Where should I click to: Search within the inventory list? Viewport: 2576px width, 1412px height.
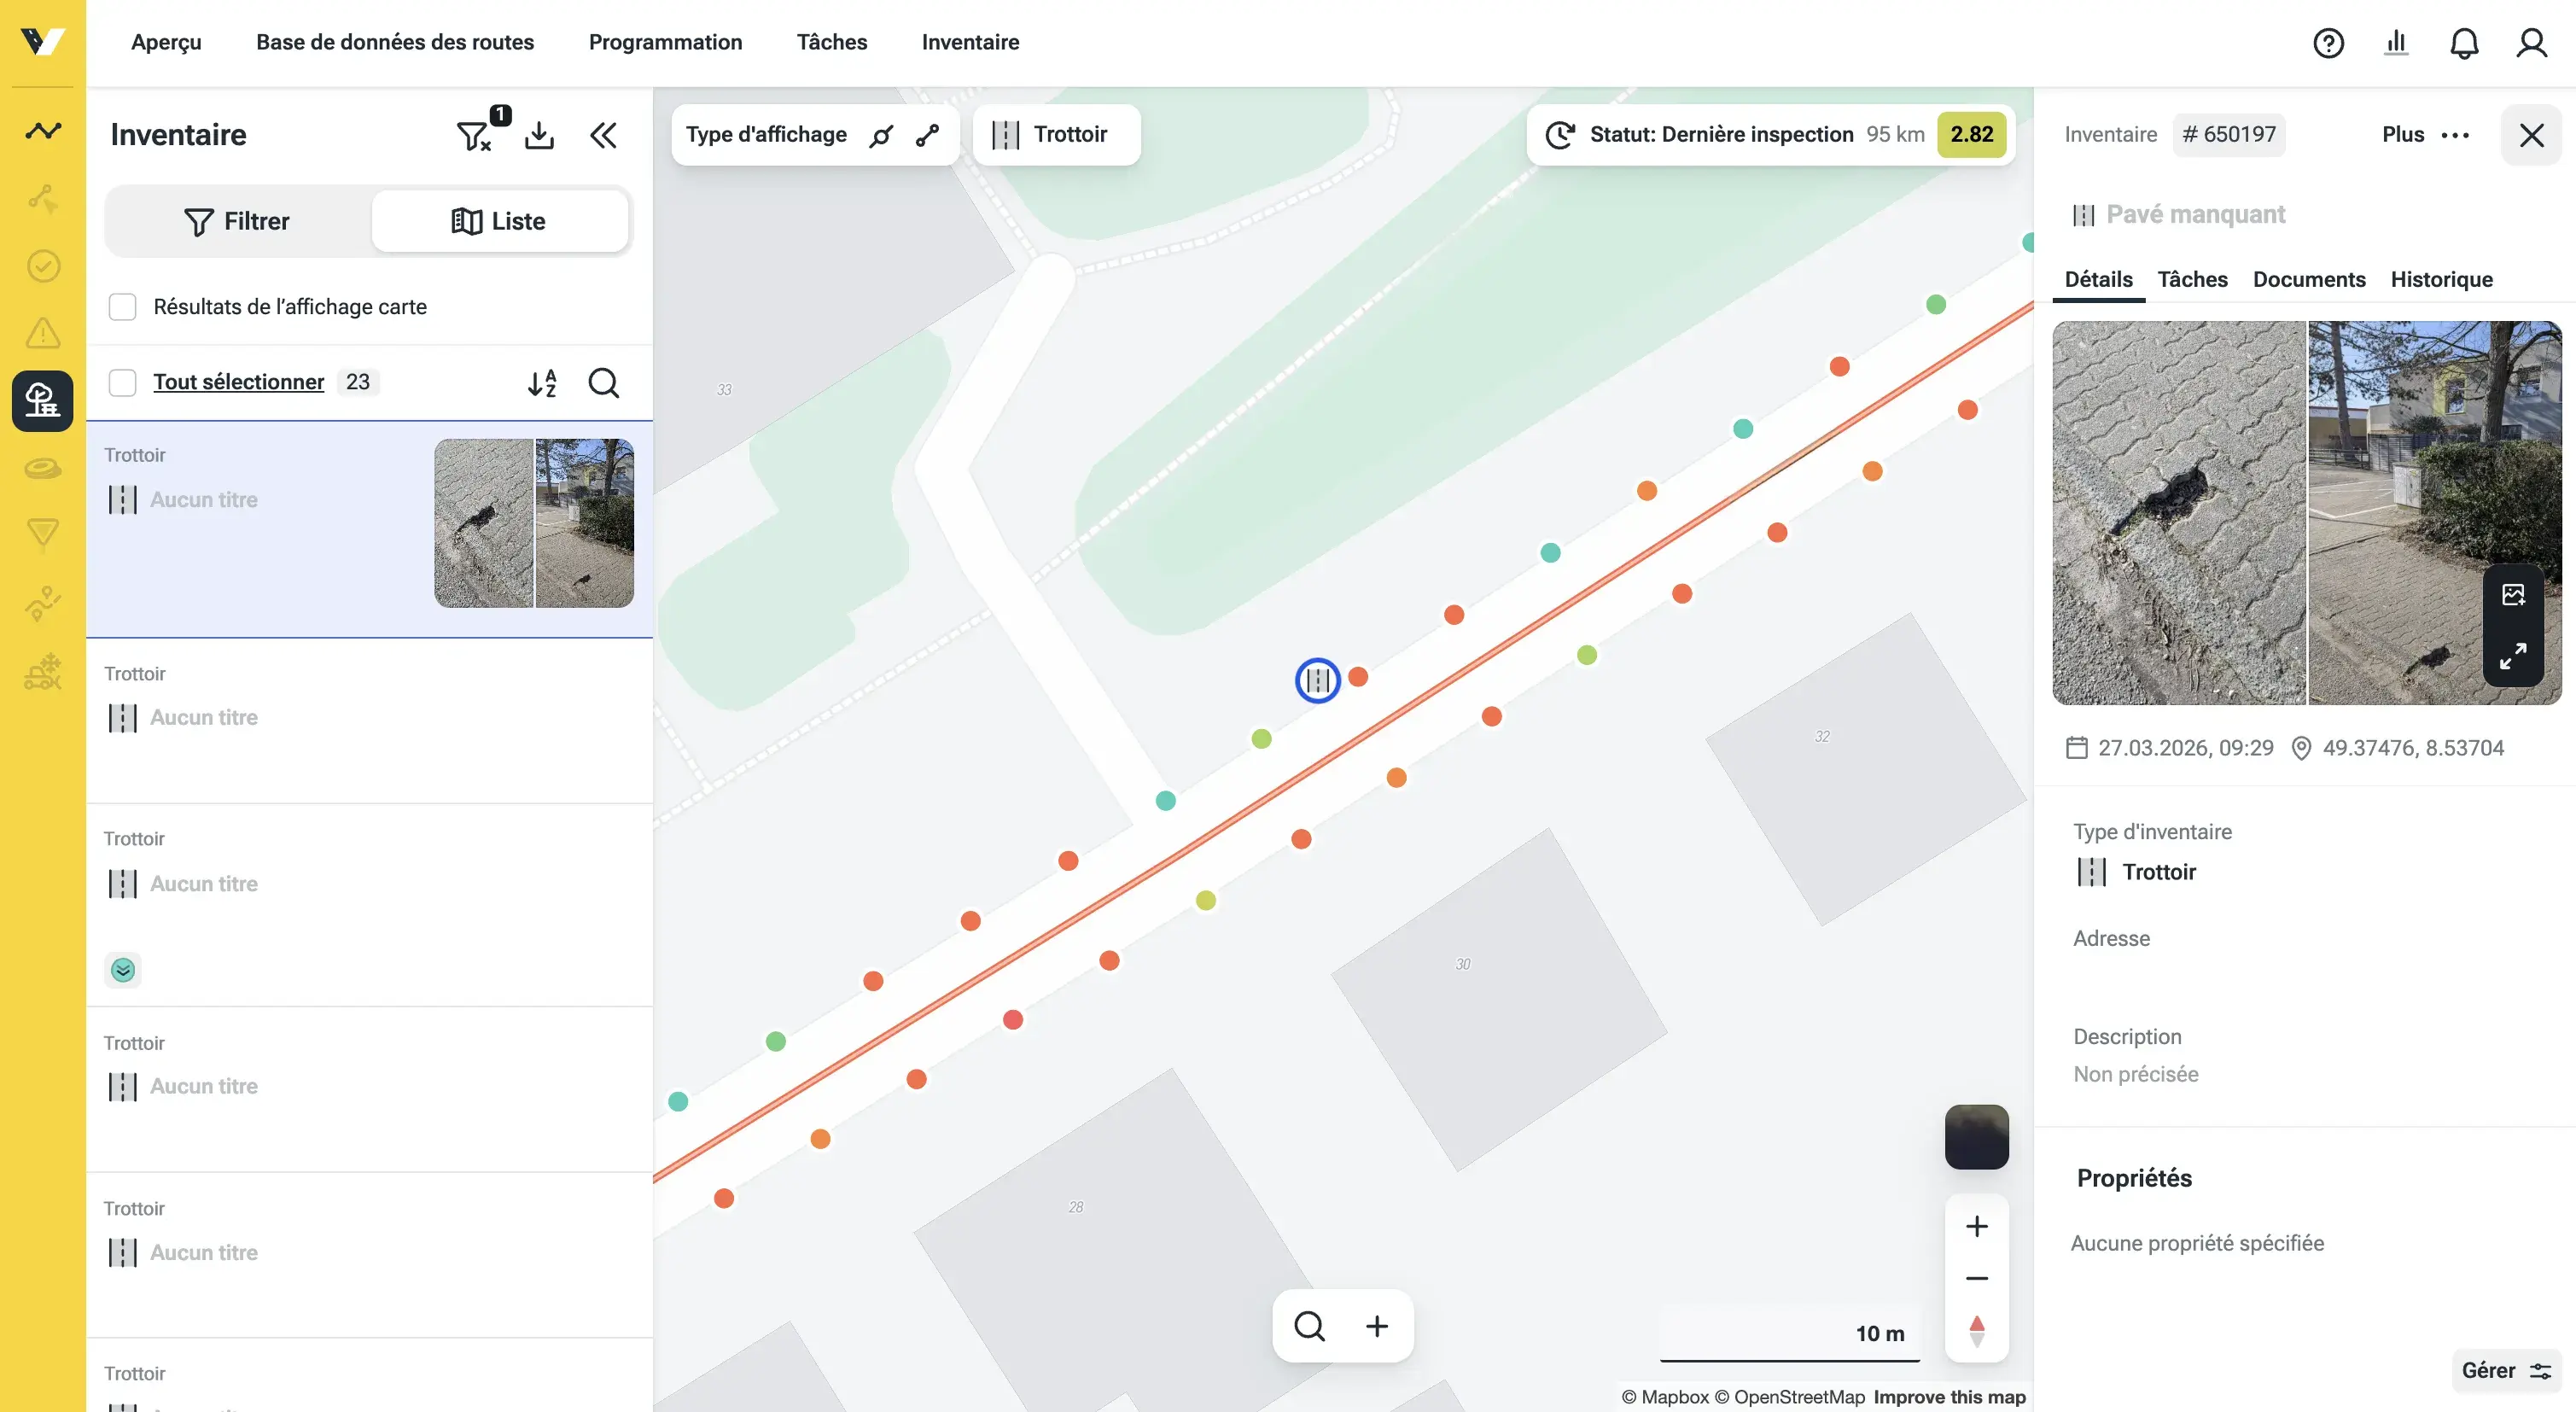603,382
